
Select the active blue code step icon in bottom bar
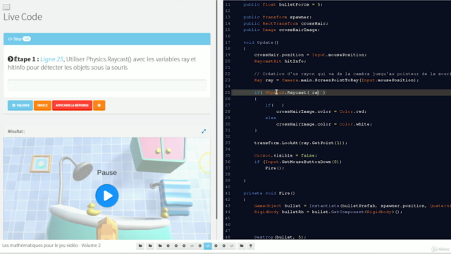[208, 246]
